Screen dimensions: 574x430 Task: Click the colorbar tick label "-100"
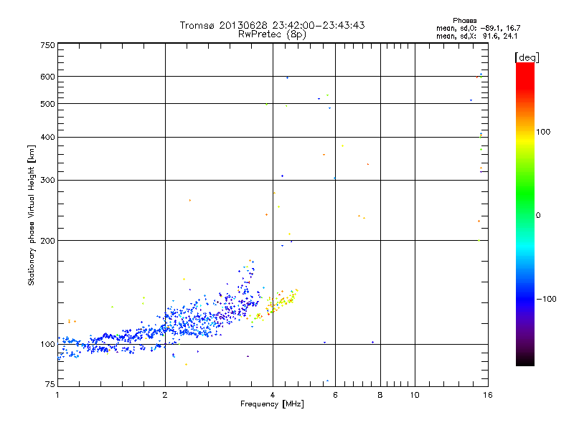pos(547,299)
